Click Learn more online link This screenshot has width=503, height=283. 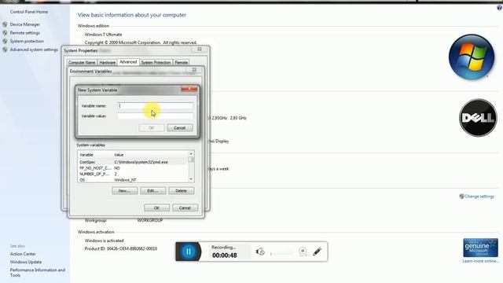(480, 261)
